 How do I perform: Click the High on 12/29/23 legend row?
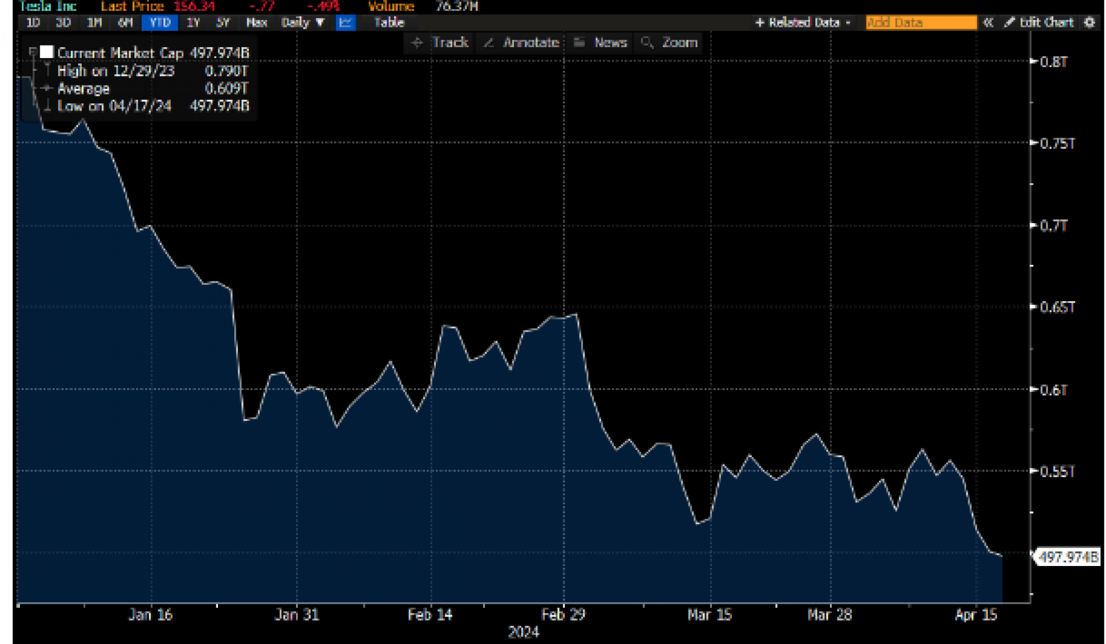coord(153,71)
